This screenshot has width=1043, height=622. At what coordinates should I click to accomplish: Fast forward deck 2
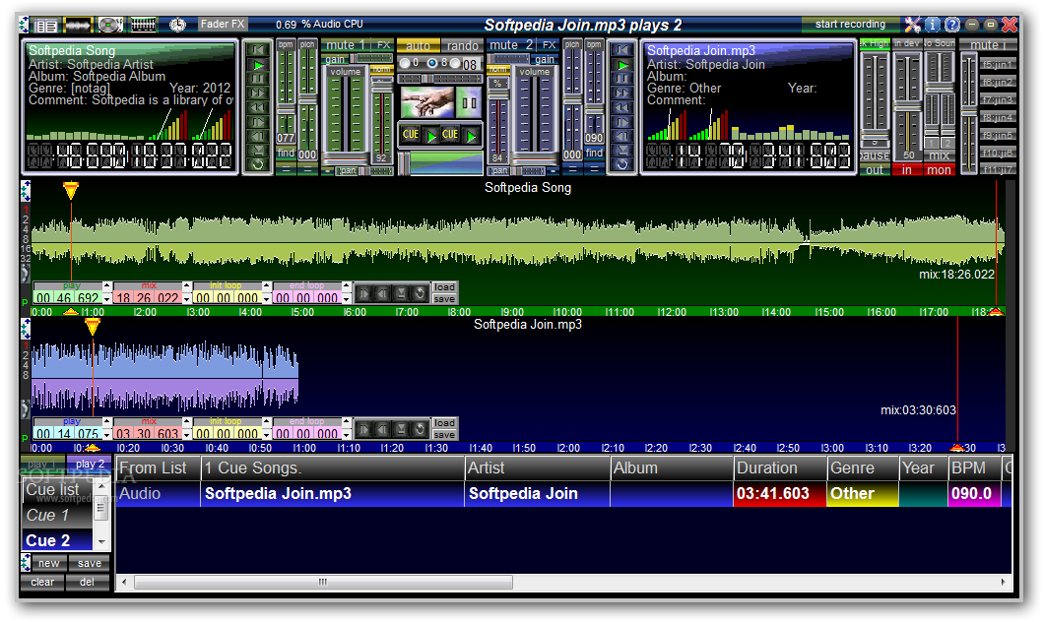tap(622, 93)
